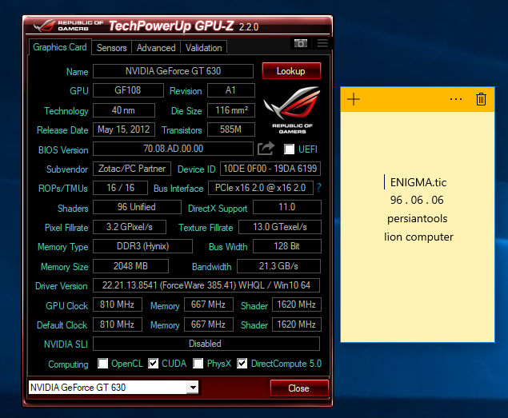
Task: Click the Close button in GPU-Z
Action: tap(299, 388)
